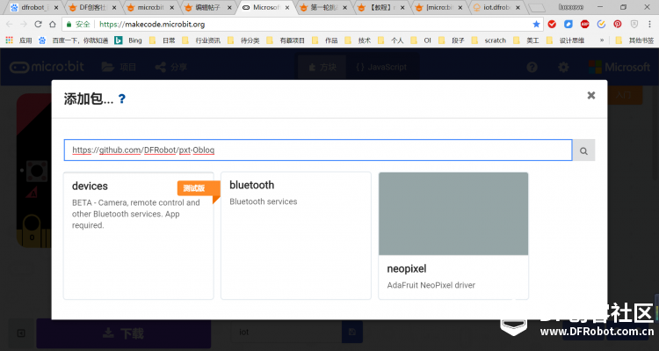
Task: Open the 日常 bookmark folder
Action: coord(163,40)
